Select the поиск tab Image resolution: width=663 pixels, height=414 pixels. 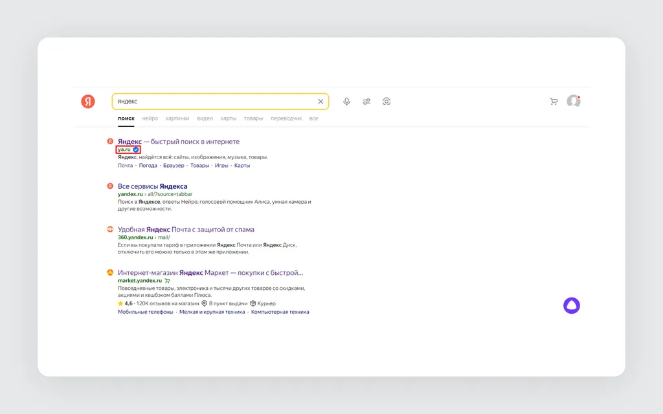(x=126, y=118)
